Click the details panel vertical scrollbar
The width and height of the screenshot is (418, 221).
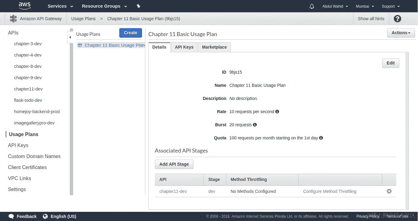[407, 131]
